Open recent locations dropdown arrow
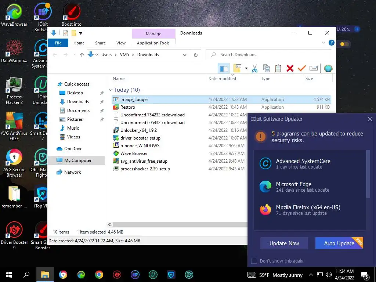This screenshot has height=282, width=376. click(x=74, y=55)
